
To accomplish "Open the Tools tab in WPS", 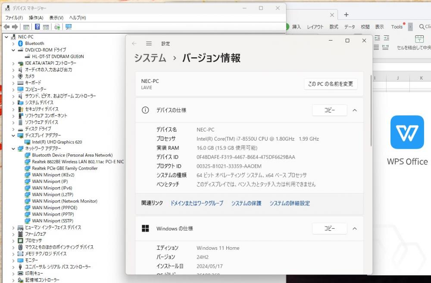I will pos(397,27).
